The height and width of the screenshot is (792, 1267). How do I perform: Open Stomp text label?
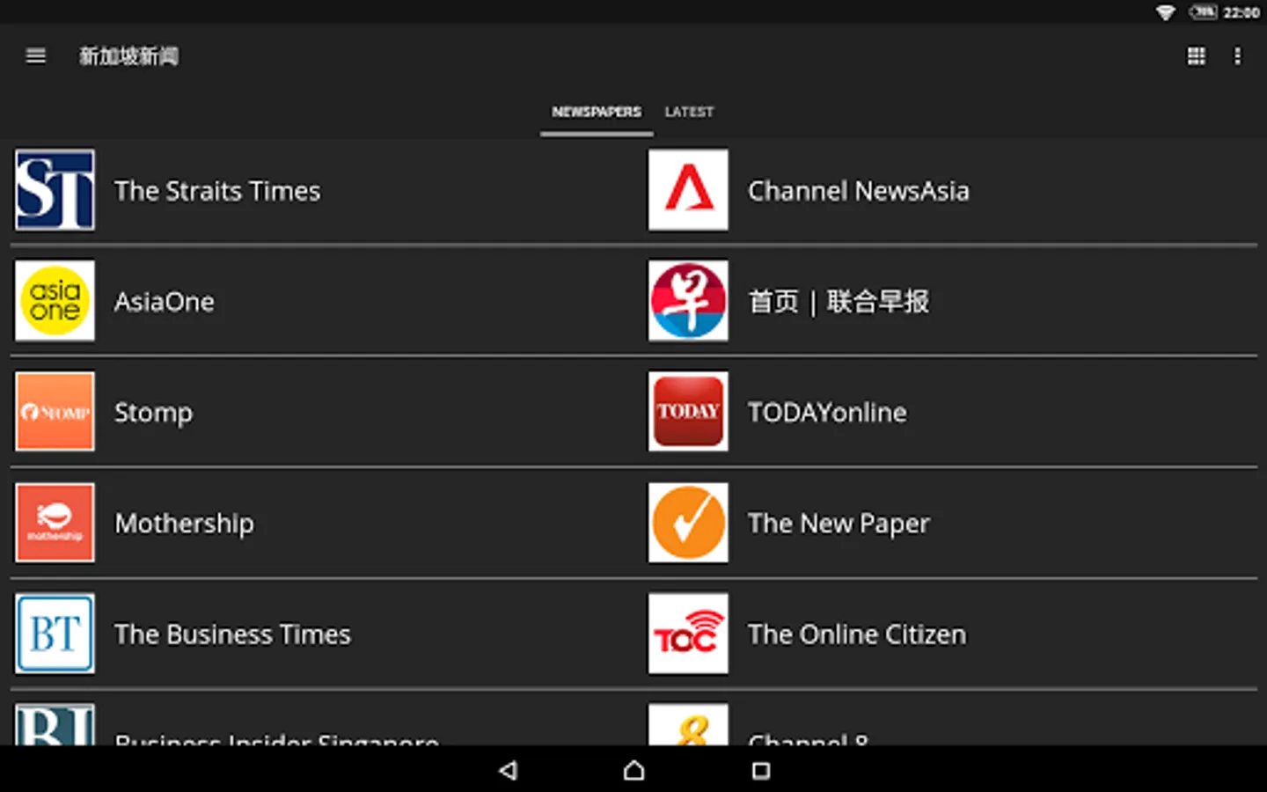click(x=153, y=414)
